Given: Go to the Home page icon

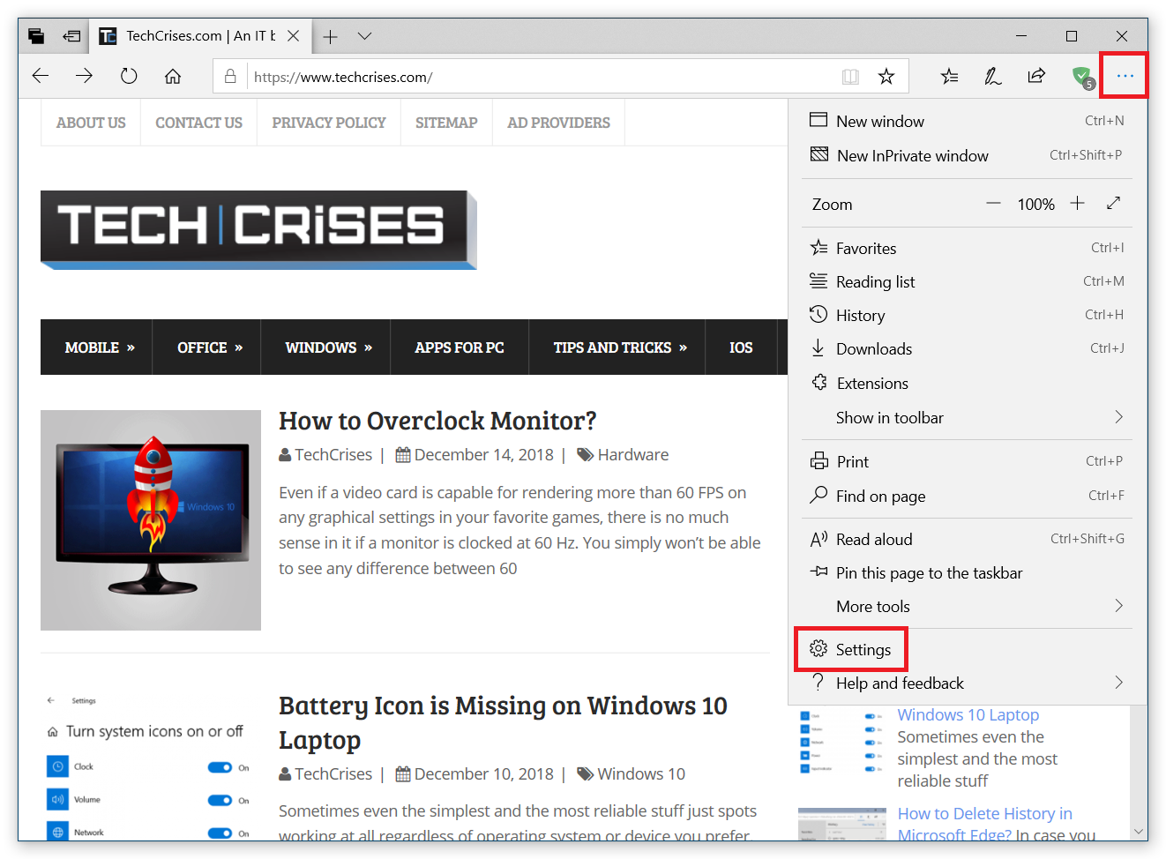Looking at the screenshot, I should (173, 76).
